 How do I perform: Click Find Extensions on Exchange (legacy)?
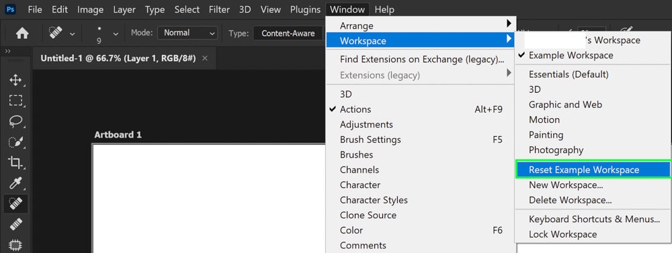[421, 60]
